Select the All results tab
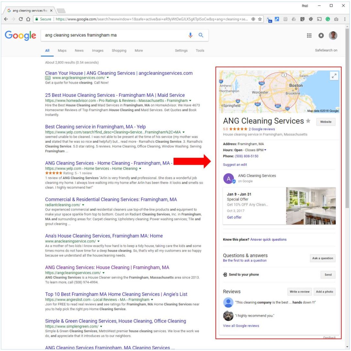This screenshot has width=351, height=351. [x=47, y=50]
